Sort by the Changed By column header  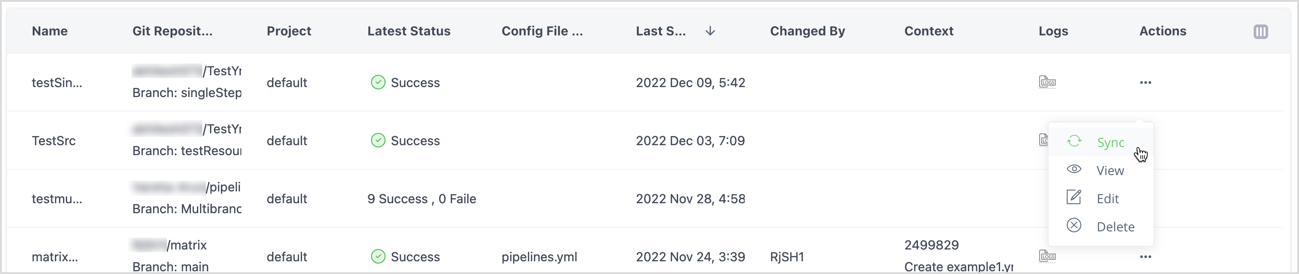tap(807, 31)
